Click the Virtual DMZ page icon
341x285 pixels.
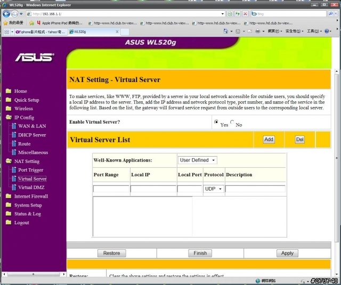(14, 188)
